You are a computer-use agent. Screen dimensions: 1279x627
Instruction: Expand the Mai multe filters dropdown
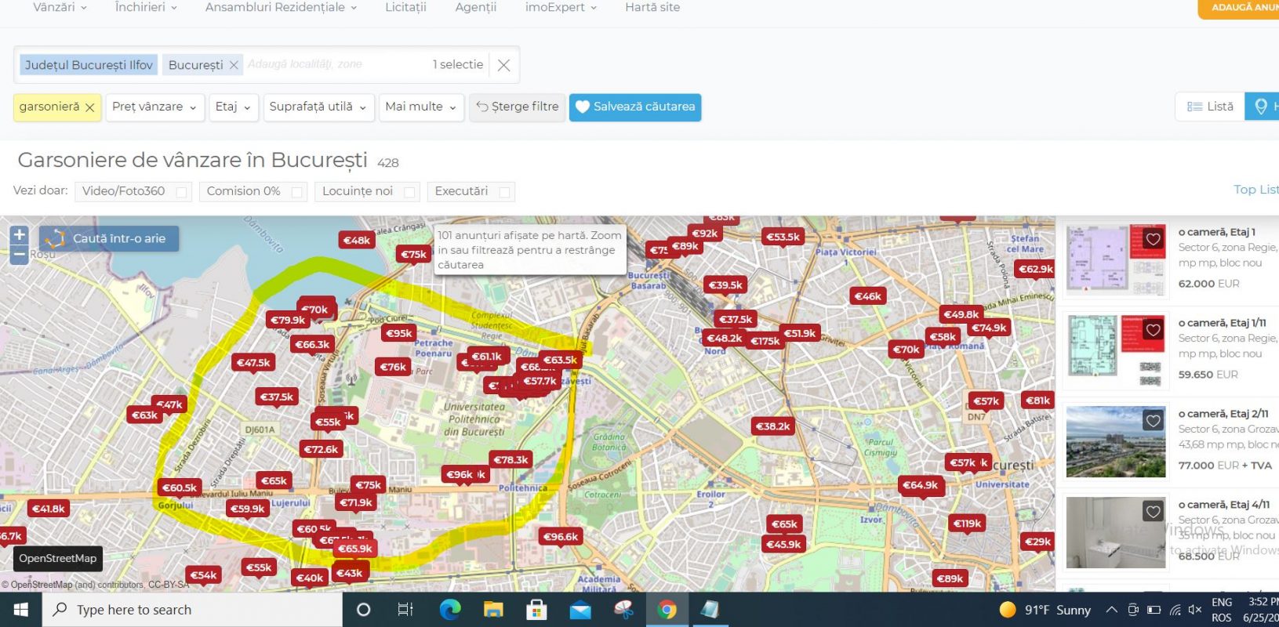click(x=420, y=107)
